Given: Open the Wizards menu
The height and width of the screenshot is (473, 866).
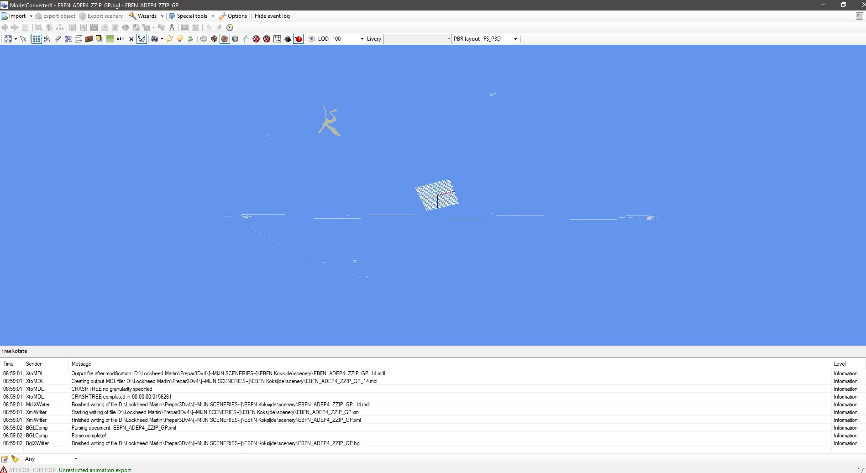Looking at the screenshot, I should pyautogui.click(x=147, y=16).
